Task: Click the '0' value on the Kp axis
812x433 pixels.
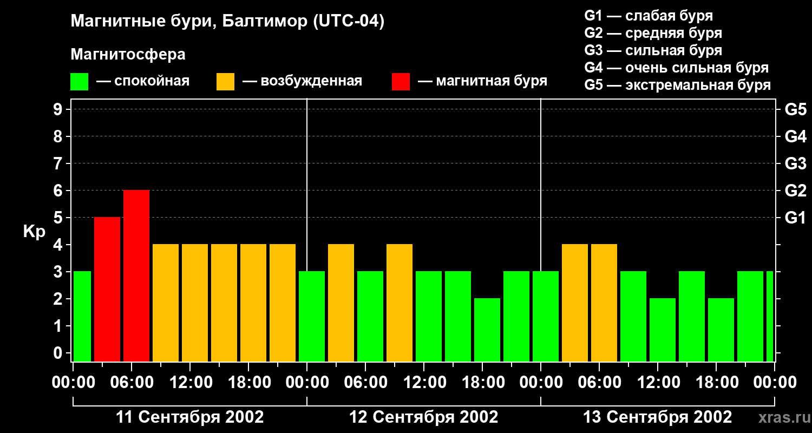Action: click(x=59, y=353)
